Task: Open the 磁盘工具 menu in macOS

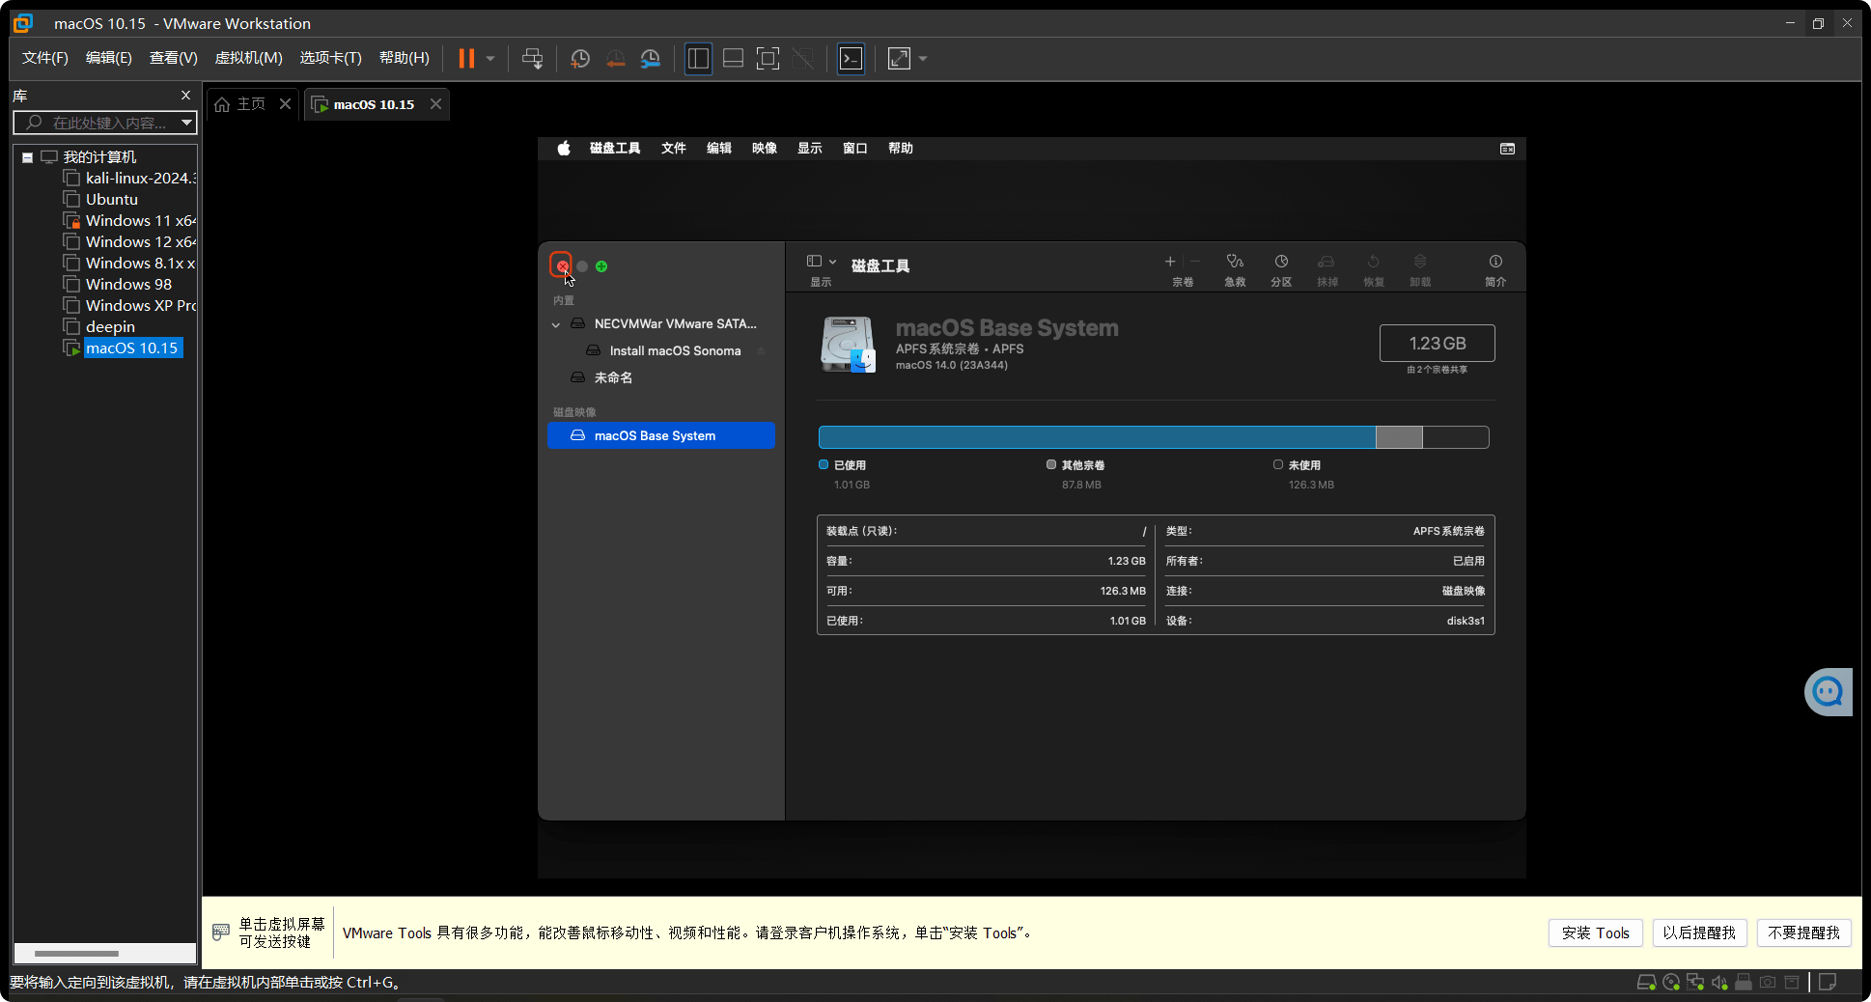Action: (x=614, y=148)
